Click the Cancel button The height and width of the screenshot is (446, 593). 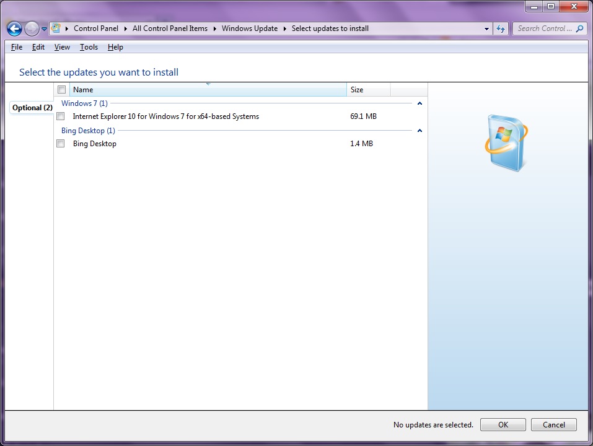tap(554, 425)
